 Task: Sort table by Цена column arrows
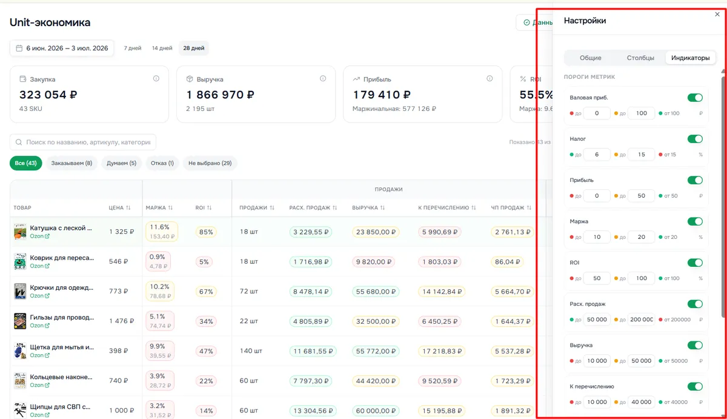(x=128, y=208)
